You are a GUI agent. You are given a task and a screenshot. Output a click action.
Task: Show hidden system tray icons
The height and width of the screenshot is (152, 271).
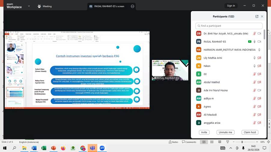coord(231,148)
